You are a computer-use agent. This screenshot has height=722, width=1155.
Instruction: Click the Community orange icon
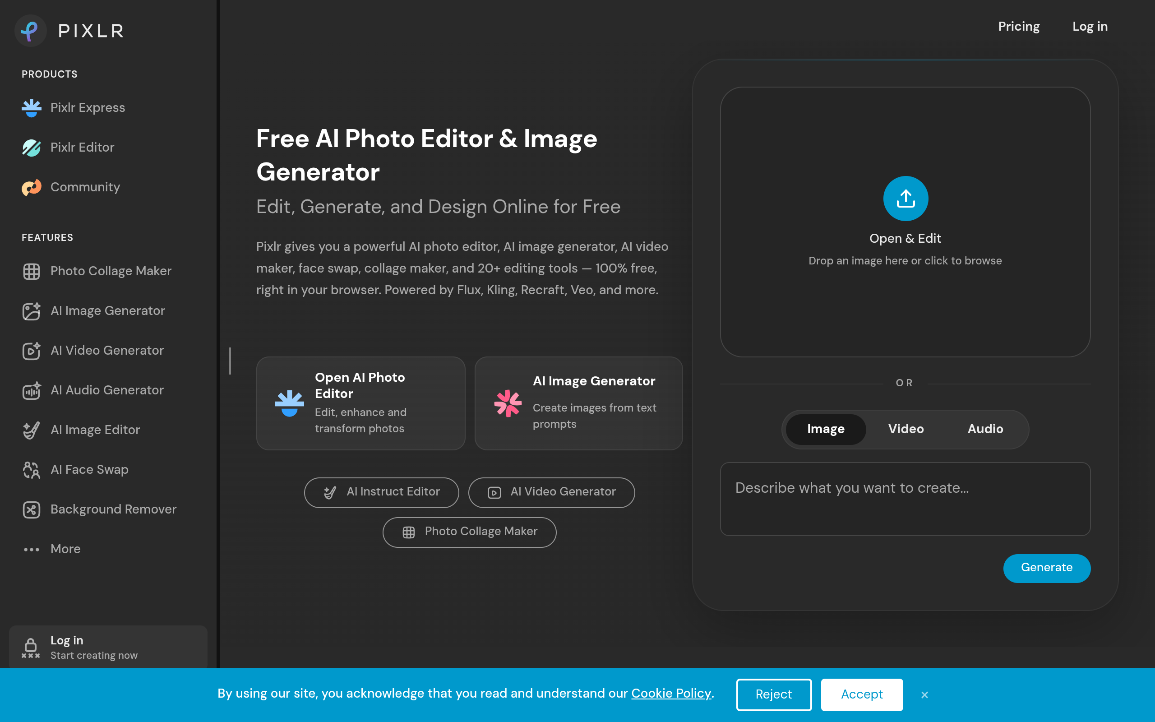(32, 187)
